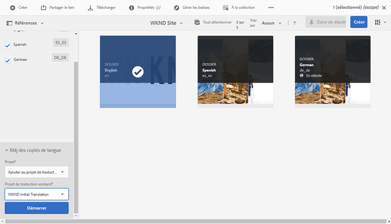The width and height of the screenshot is (391, 224).
Task: Open the more actions ellipsis menu
Action: pos(271,7)
